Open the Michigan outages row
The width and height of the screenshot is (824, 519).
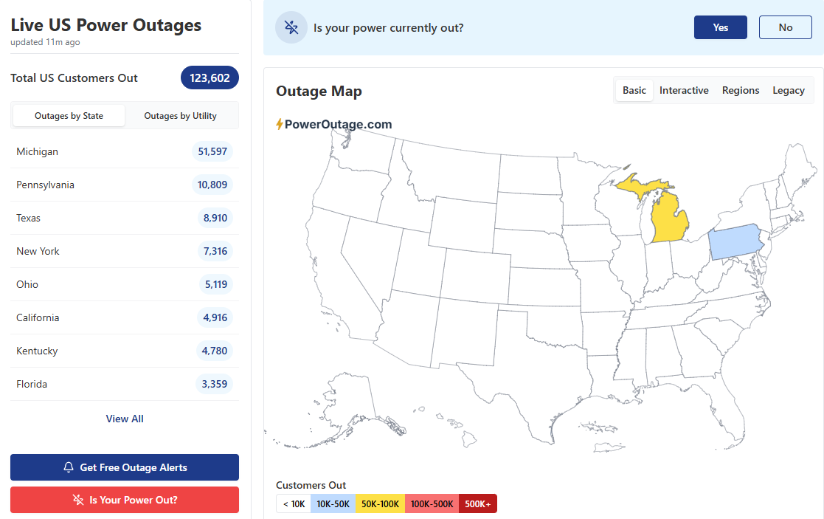tap(124, 151)
